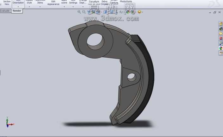The height and width of the screenshot is (137, 223).
Task: Click the Zoom to Fit magnifier icon
Action: pos(79,12)
